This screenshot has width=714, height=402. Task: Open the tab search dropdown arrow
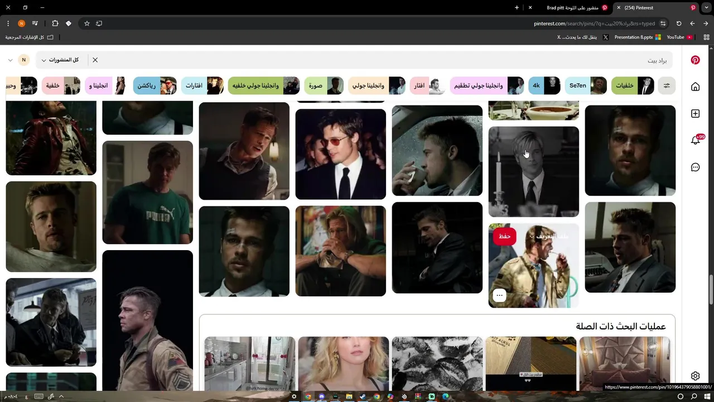706,8
